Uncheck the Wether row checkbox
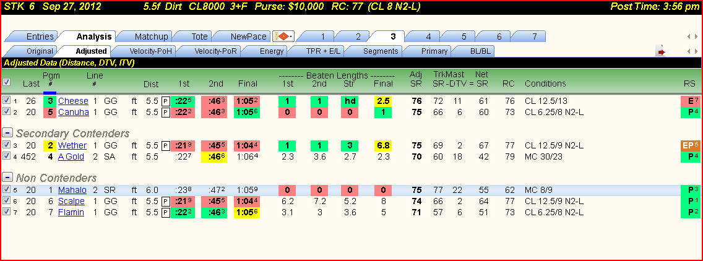Image resolution: width=703 pixels, height=261 pixels. (x=6, y=145)
